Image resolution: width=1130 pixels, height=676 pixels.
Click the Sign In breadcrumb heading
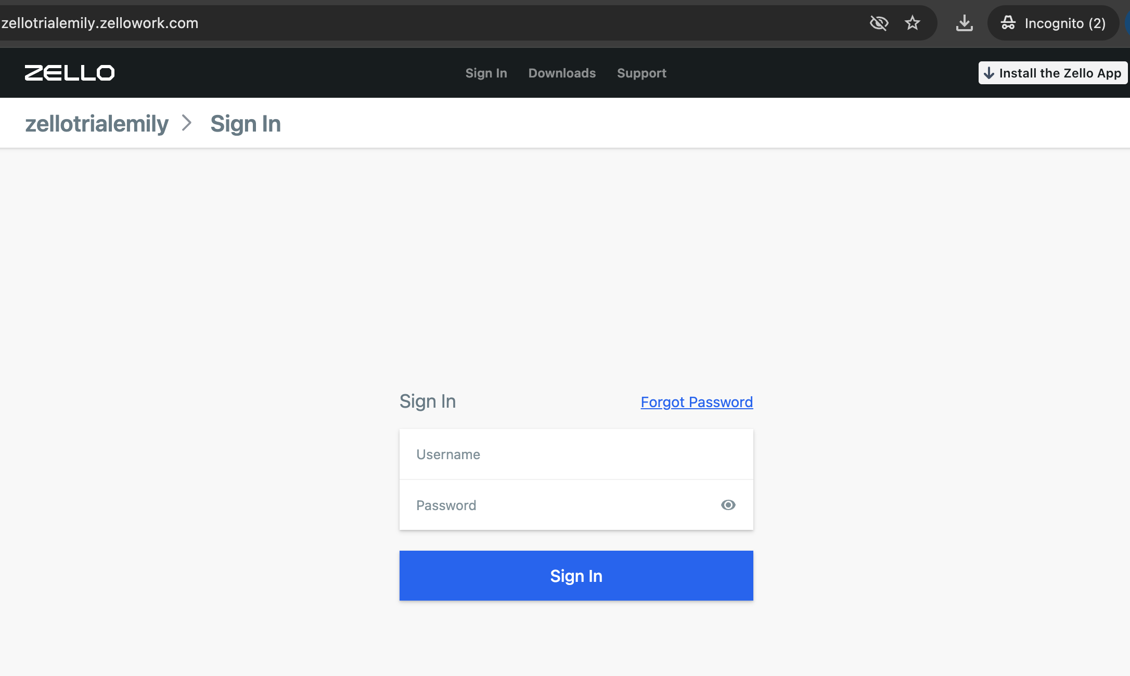coord(246,124)
